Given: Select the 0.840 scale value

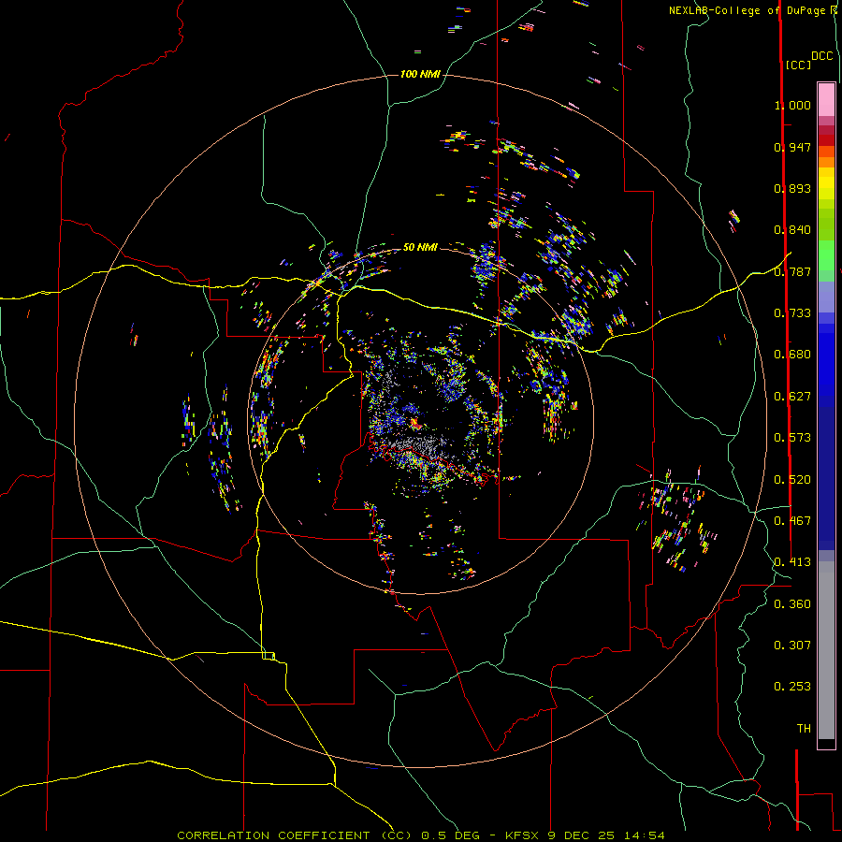Looking at the screenshot, I should click(792, 230).
